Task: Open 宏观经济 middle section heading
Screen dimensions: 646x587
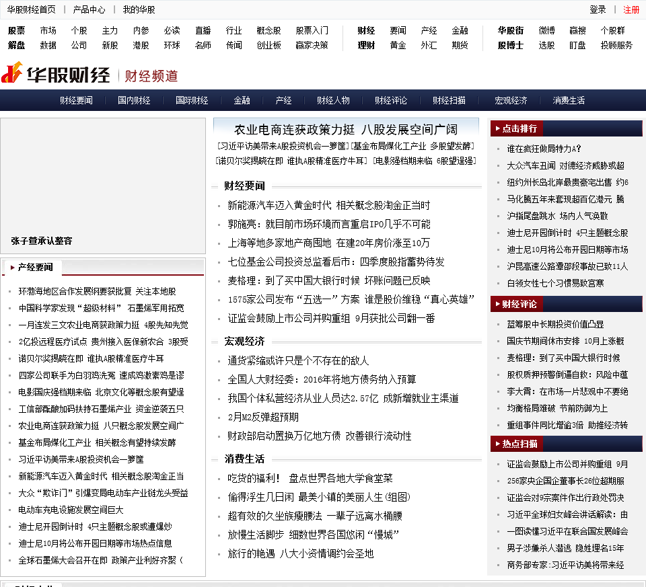Action: pos(244,342)
